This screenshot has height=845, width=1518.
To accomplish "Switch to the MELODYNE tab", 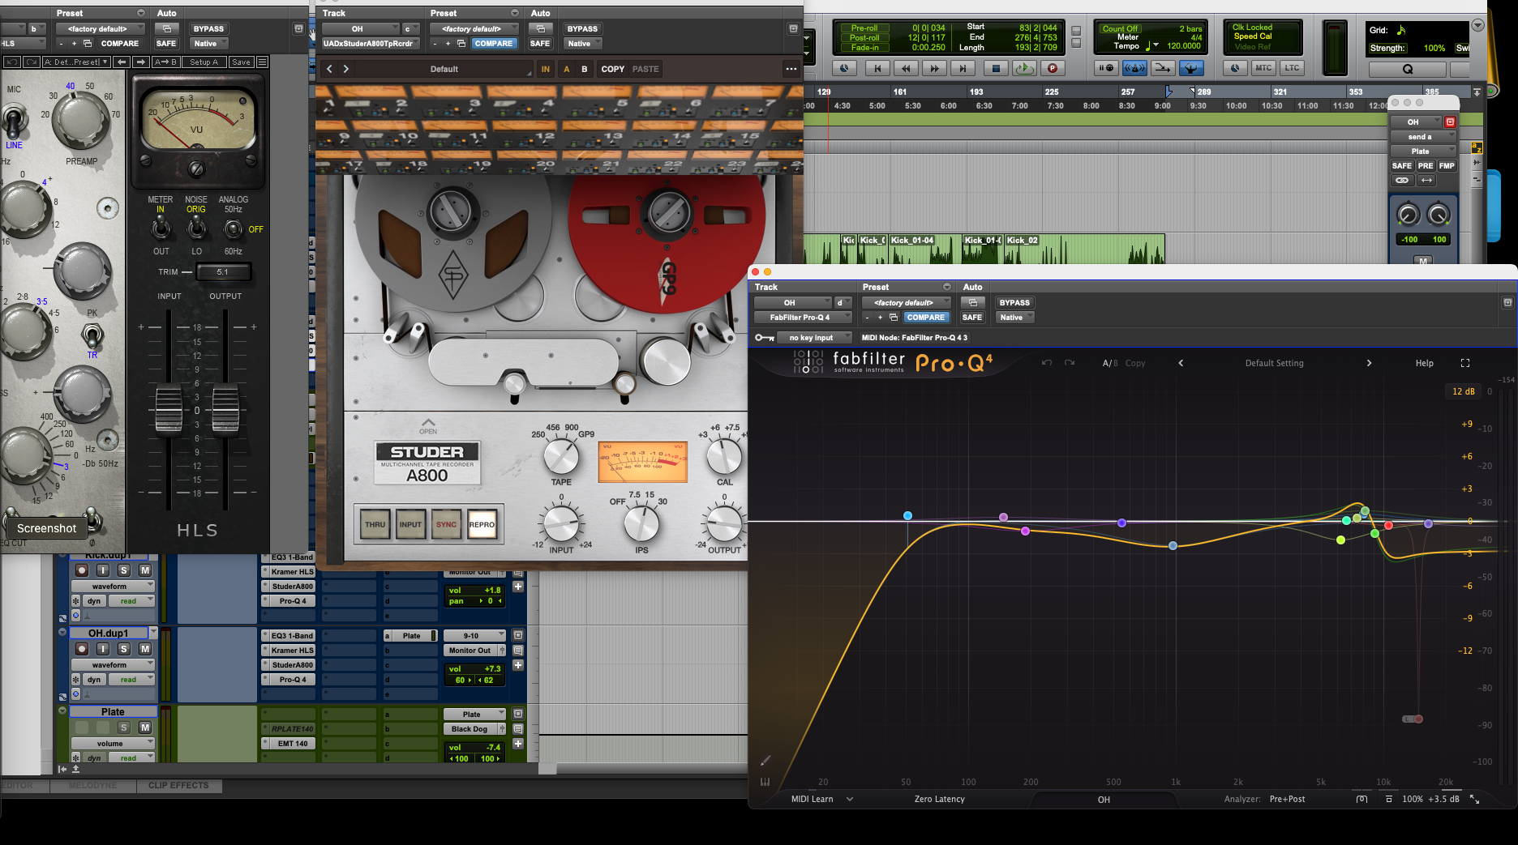I will [x=92, y=786].
